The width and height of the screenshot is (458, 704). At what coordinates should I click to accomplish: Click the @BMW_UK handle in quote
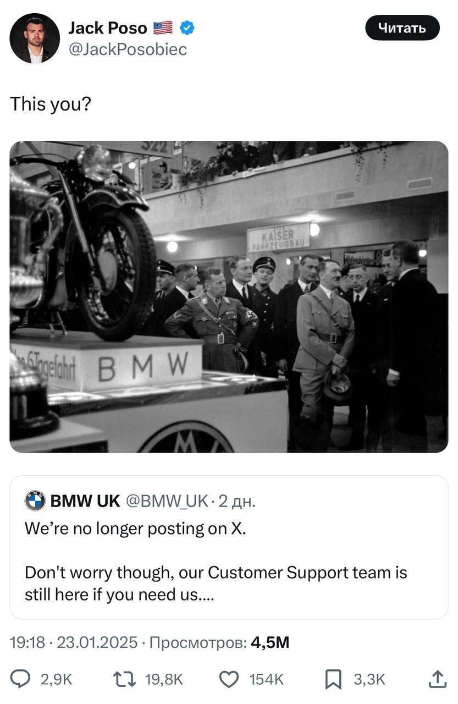167,501
